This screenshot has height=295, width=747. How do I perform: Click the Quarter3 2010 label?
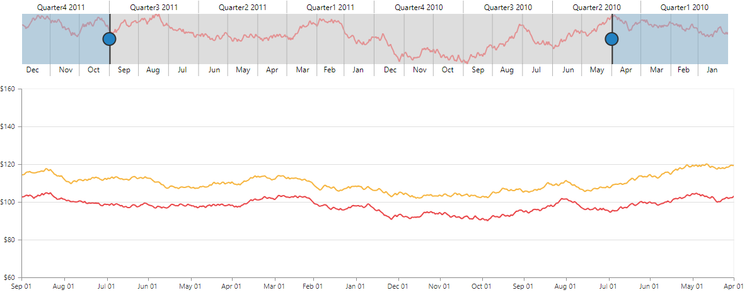click(508, 8)
